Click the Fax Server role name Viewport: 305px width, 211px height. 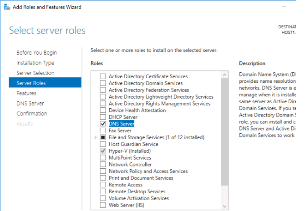tap(120, 131)
